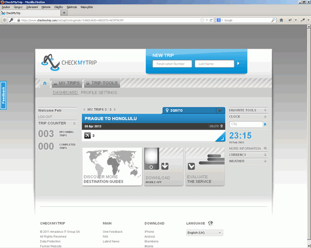Click the DELETE trip link
This screenshot has width=311, height=248.
pyautogui.click(x=214, y=126)
